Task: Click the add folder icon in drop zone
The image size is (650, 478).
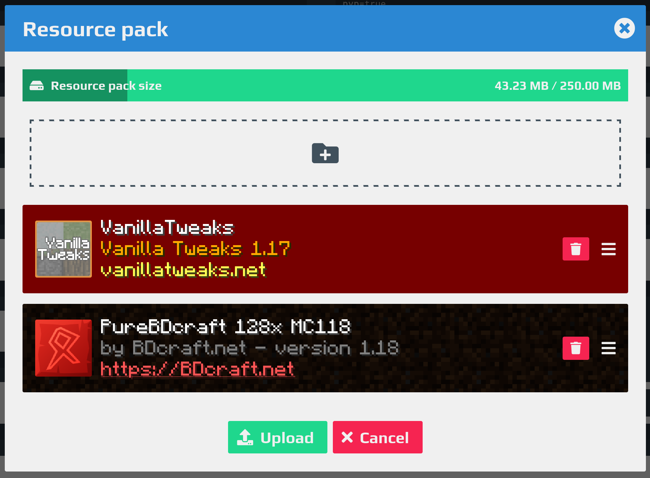Action: [325, 153]
